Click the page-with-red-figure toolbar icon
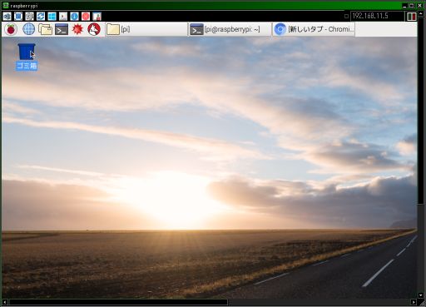The height and width of the screenshot is (307, 426). (x=97, y=17)
